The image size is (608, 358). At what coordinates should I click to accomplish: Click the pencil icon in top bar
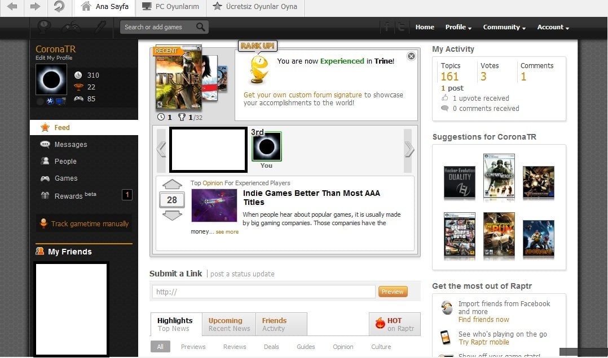coord(100,27)
